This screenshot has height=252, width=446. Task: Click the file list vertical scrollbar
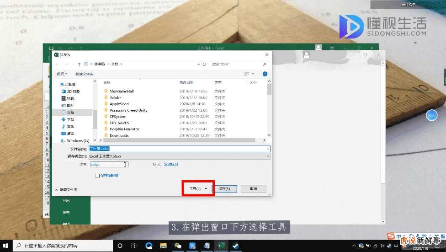[269, 110]
